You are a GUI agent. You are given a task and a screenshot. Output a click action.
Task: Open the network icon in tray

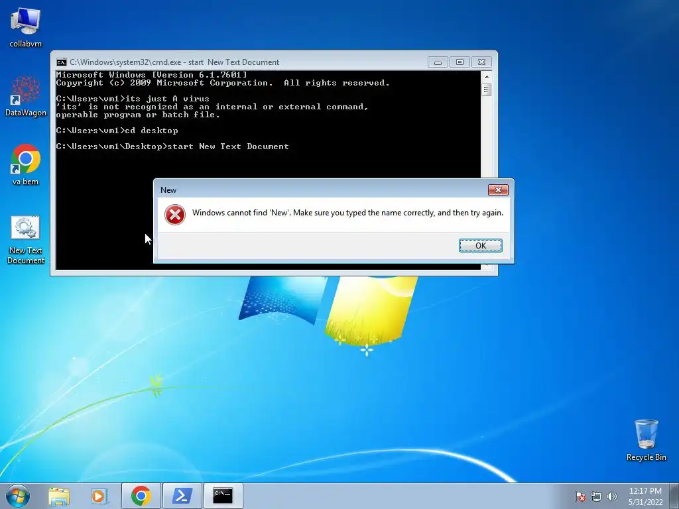pyautogui.click(x=596, y=496)
